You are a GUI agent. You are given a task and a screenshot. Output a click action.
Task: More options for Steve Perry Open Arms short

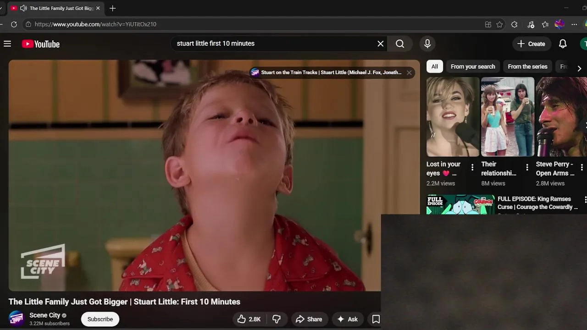coord(581,168)
